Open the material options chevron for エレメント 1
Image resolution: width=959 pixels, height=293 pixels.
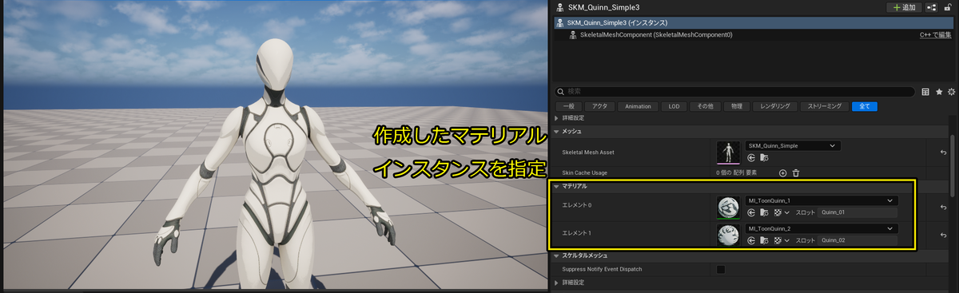pyautogui.click(x=787, y=240)
